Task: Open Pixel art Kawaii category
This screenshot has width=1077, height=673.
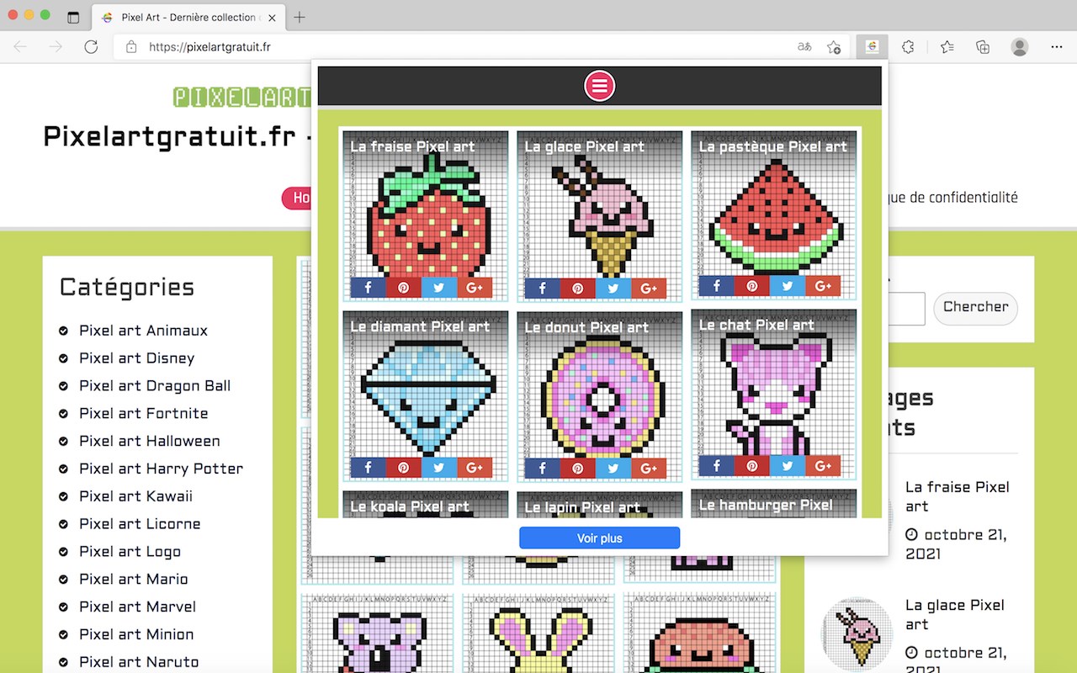Action: tap(135, 496)
